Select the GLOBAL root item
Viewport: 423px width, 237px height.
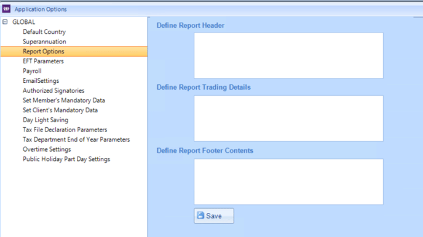(x=24, y=22)
